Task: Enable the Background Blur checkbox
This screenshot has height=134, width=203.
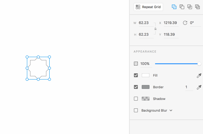Action: pos(136,110)
